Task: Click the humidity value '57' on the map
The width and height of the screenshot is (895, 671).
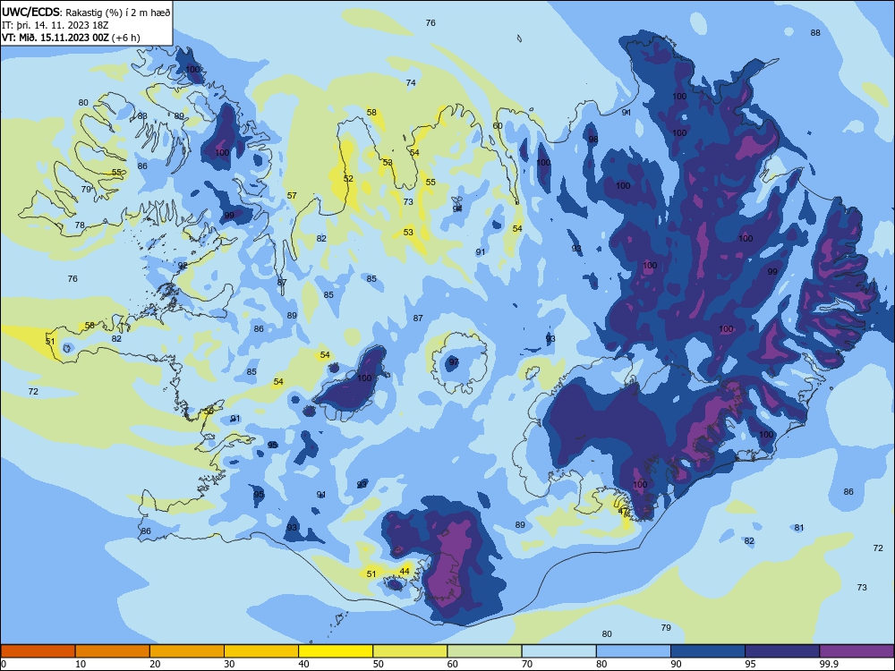Action: (x=293, y=195)
